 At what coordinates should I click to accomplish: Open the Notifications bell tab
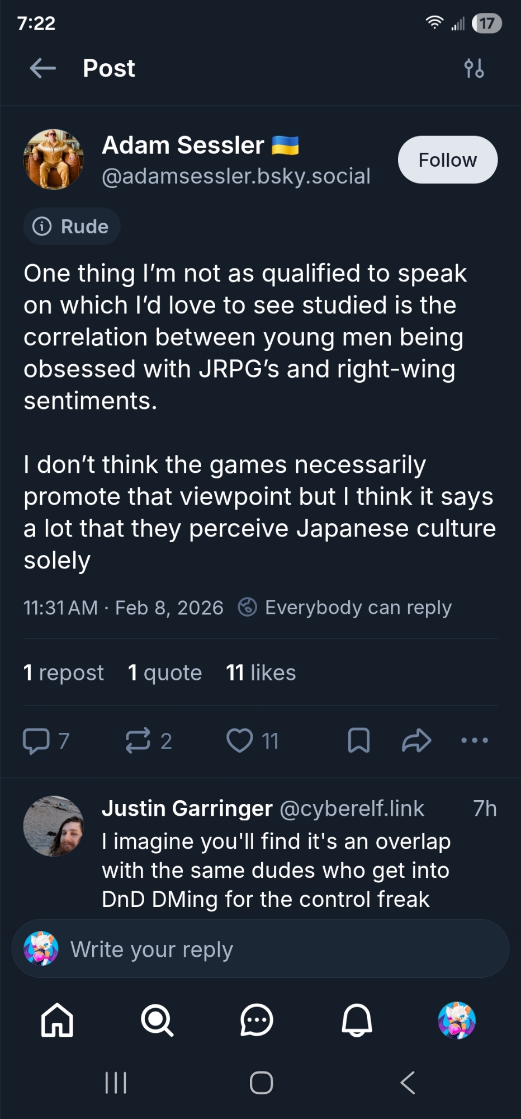pyautogui.click(x=357, y=1020)
